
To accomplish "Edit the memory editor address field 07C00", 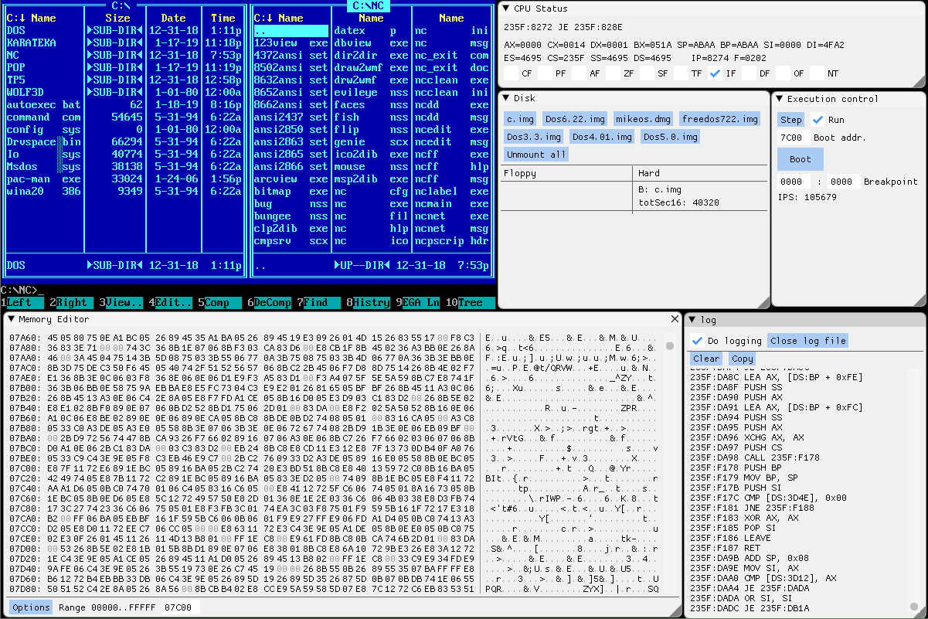I will pos(180,607).
